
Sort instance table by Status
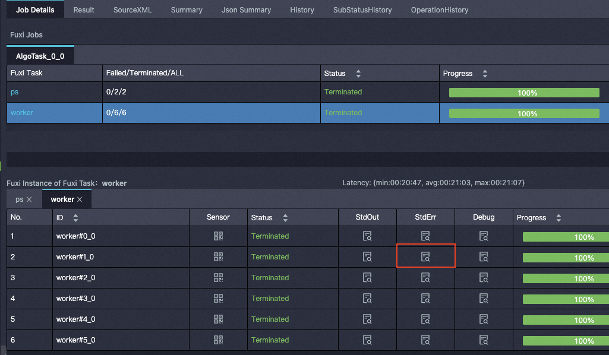[x=285, y=218]
